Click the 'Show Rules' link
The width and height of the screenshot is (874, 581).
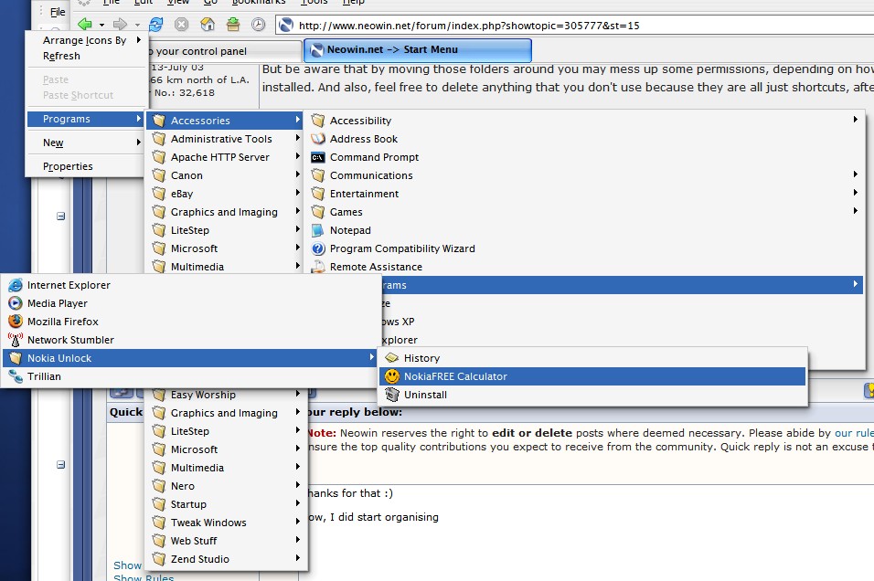(x=143, y=577)
